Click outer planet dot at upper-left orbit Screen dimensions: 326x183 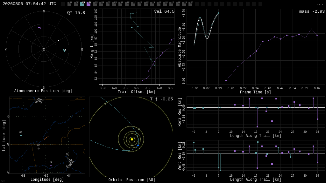click(105, 104)
